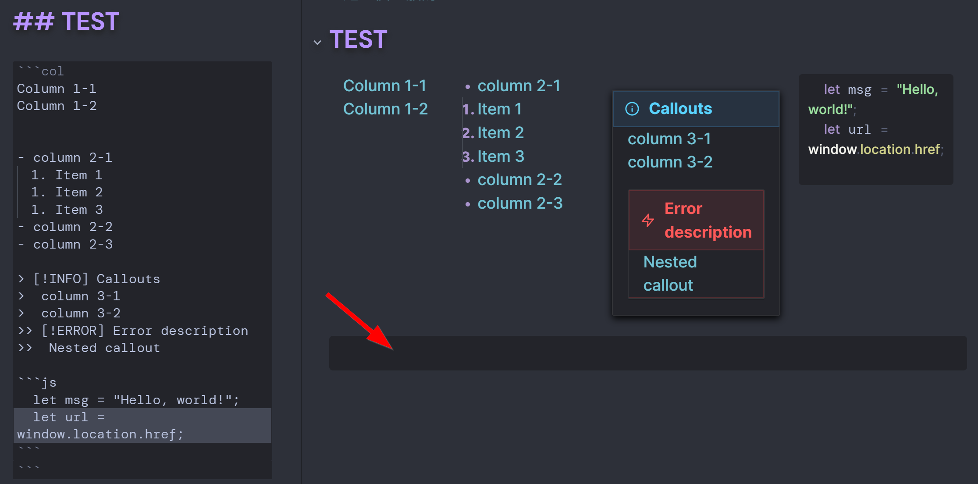The width and height of the screenshot is (978, 484).
Task: Click column 3-1 inside the Callouts callout
Action: [669, 139]
